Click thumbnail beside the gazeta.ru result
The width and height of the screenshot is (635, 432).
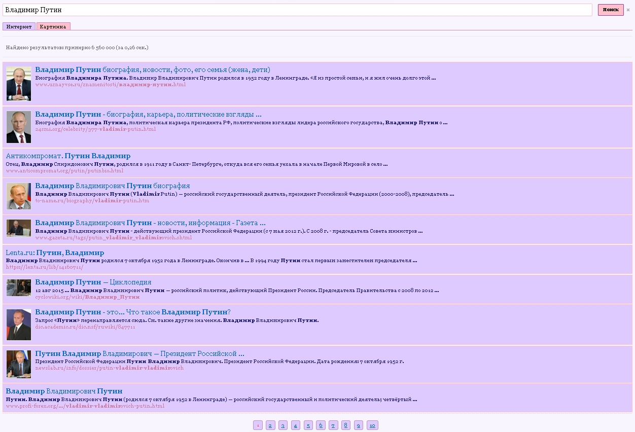coord(19,228)
